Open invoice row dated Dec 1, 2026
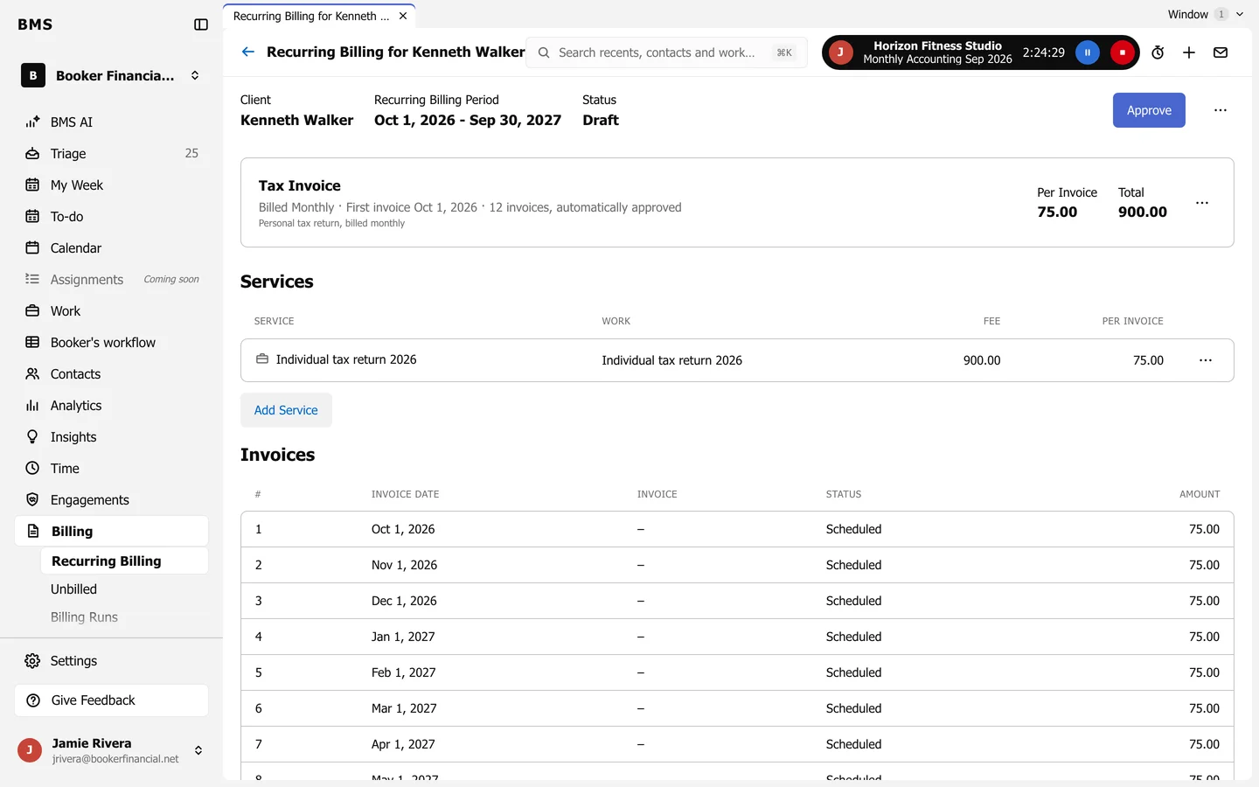Image resolution: width=1259 pixels, height=787 pixels. click(x=737, y=601)
